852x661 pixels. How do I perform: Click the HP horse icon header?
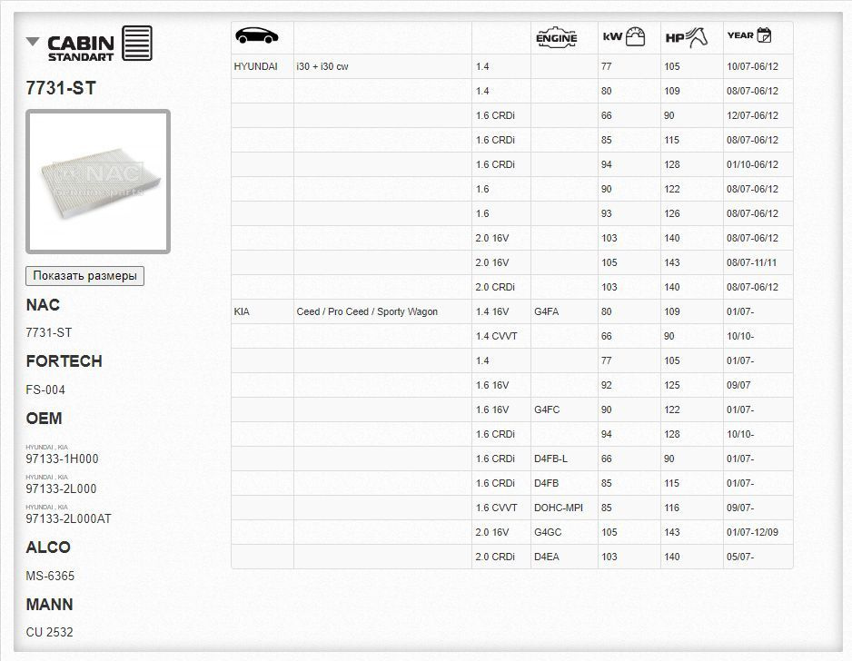coord(687,37)
